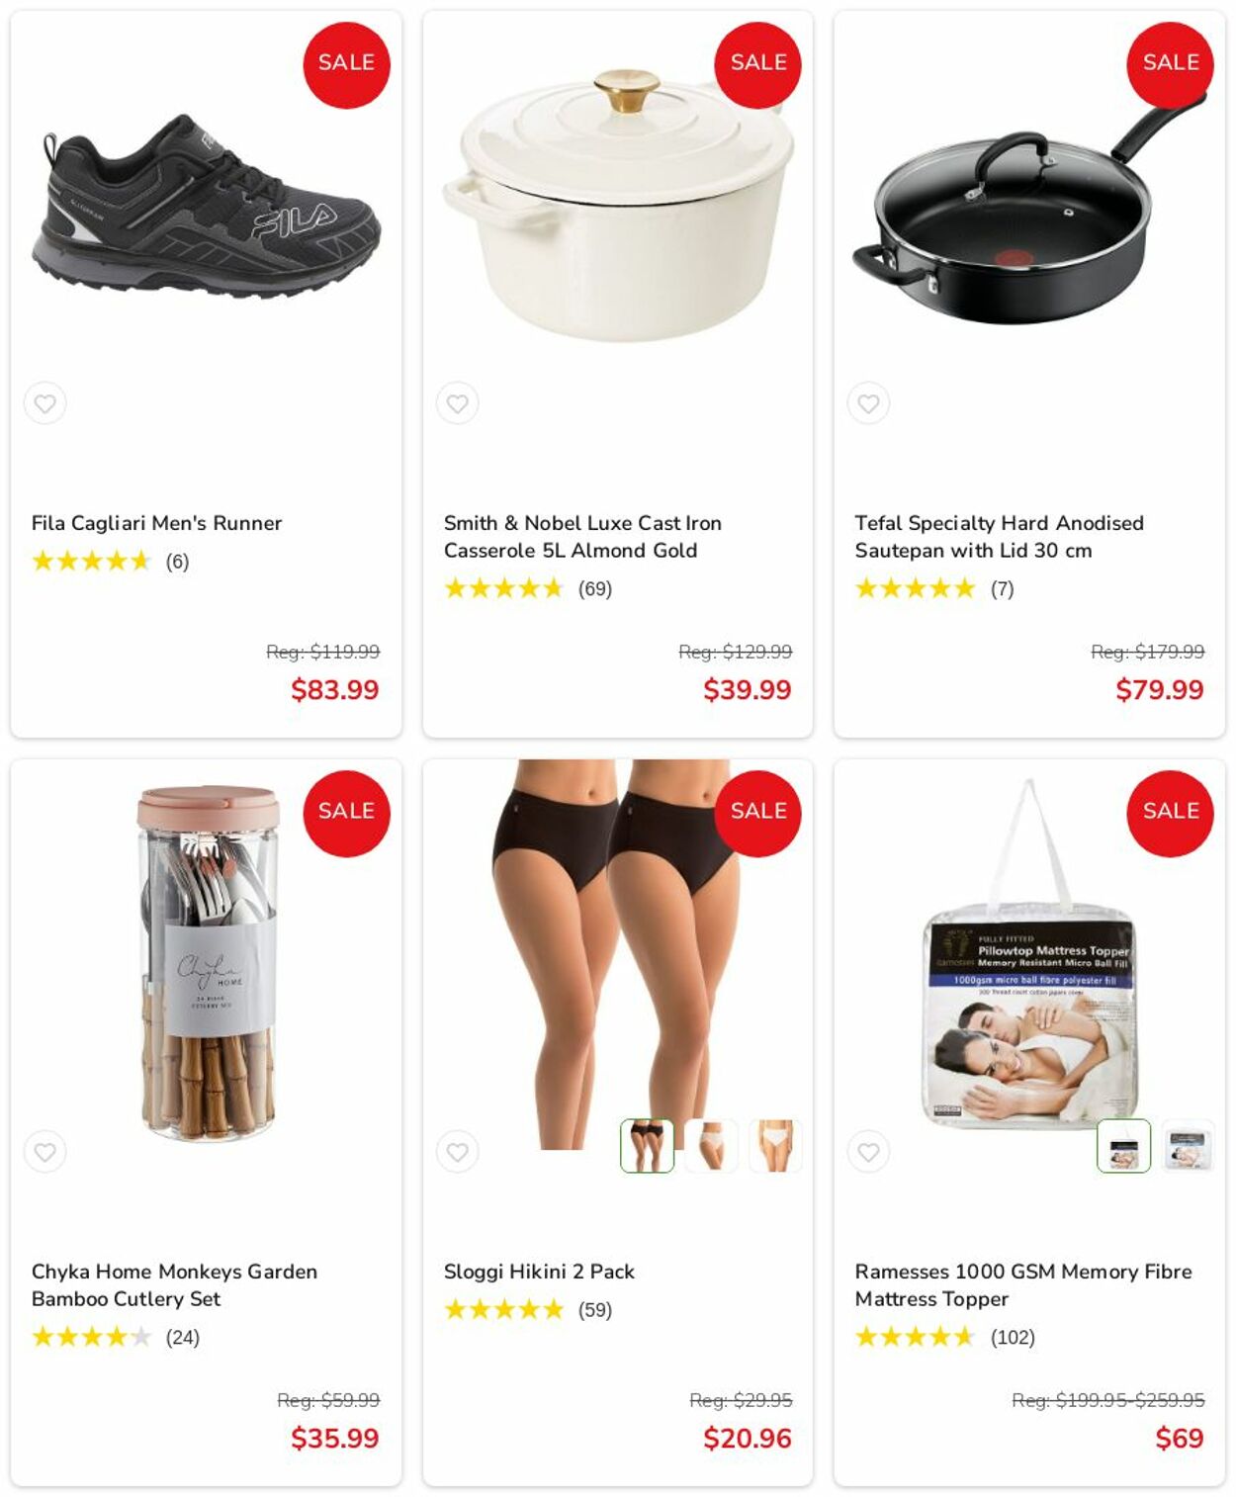Open Ramesses 1000 GSM Mattress Topper link
1236x1497 pixels.
[1023, 1285]
